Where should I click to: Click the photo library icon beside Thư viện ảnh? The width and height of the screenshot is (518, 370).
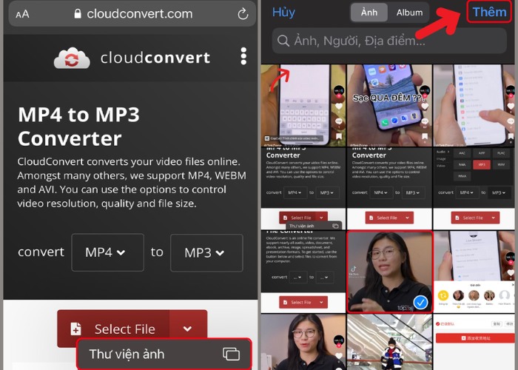(x=231, y=354)
